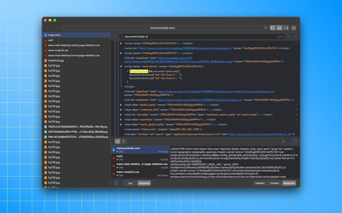The height and width of the screenshot is (213, 342).
Task: Click the document.font search field
Action: [202, 37]
